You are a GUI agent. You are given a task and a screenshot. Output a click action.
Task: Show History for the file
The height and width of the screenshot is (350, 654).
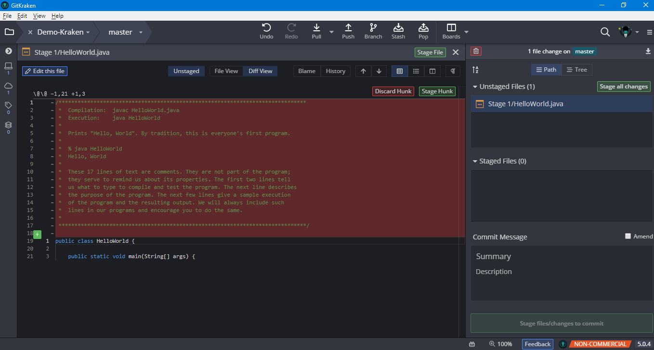coord(335,71)
